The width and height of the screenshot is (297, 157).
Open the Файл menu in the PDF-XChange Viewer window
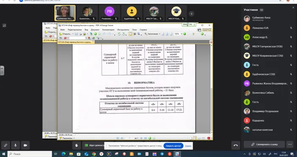(62, 30)
